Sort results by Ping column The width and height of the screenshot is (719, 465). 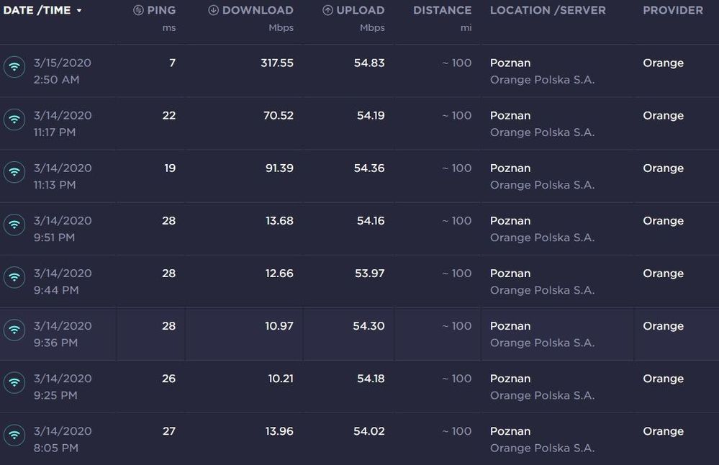pyautogui.click(x=155, y=11)
